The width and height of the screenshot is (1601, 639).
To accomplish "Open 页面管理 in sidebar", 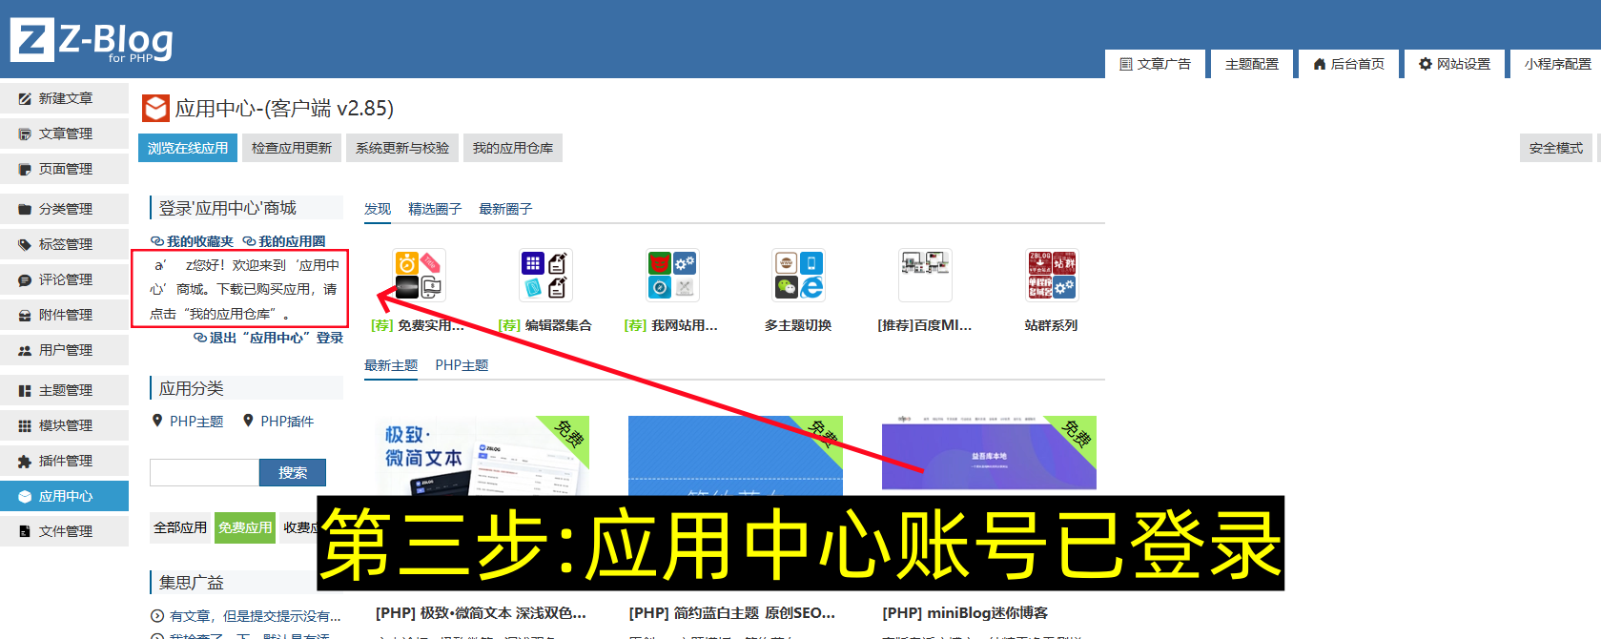I will tap(64, 169).
